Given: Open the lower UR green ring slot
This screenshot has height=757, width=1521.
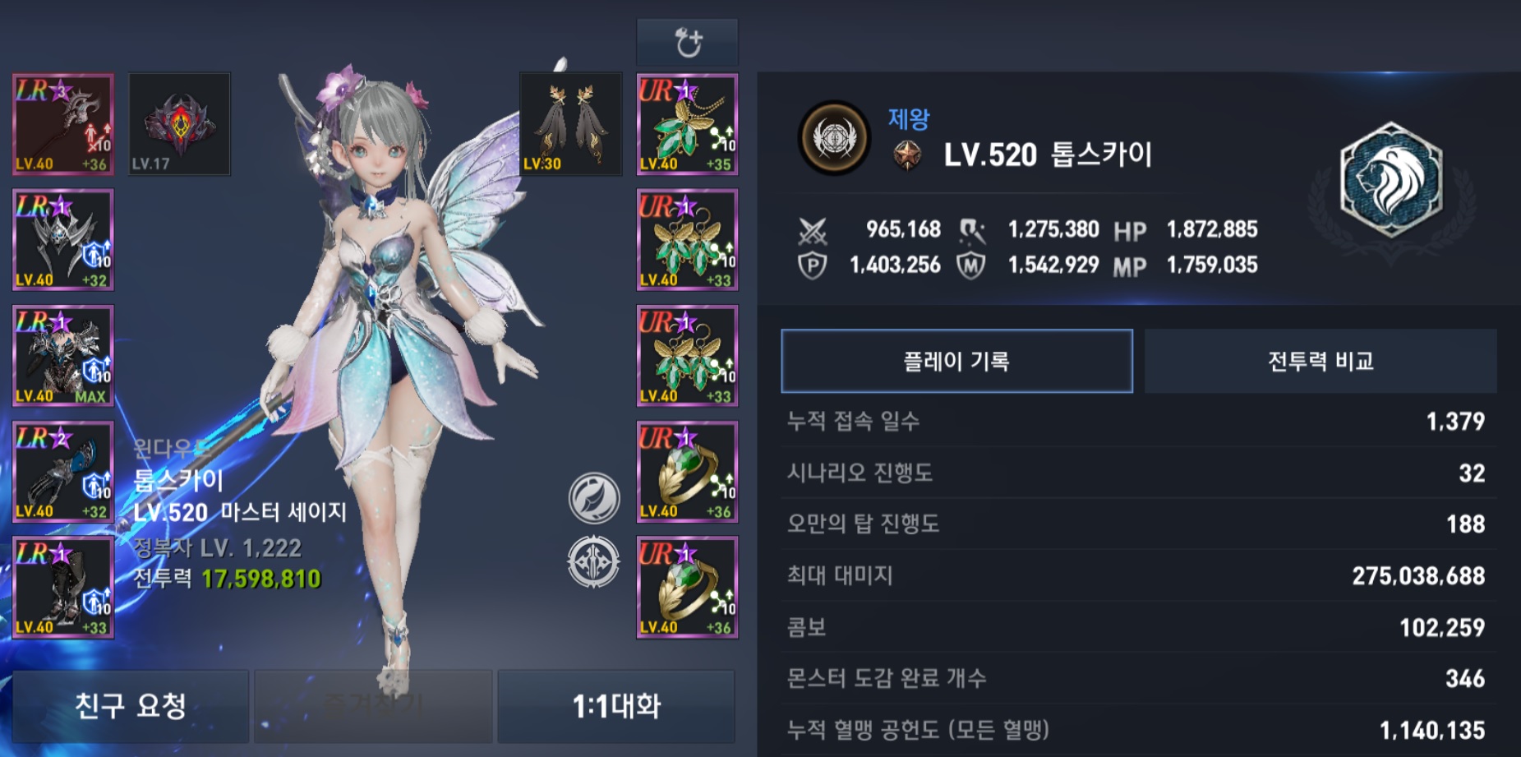Looking at the screenshot, I should click(687, 588).
